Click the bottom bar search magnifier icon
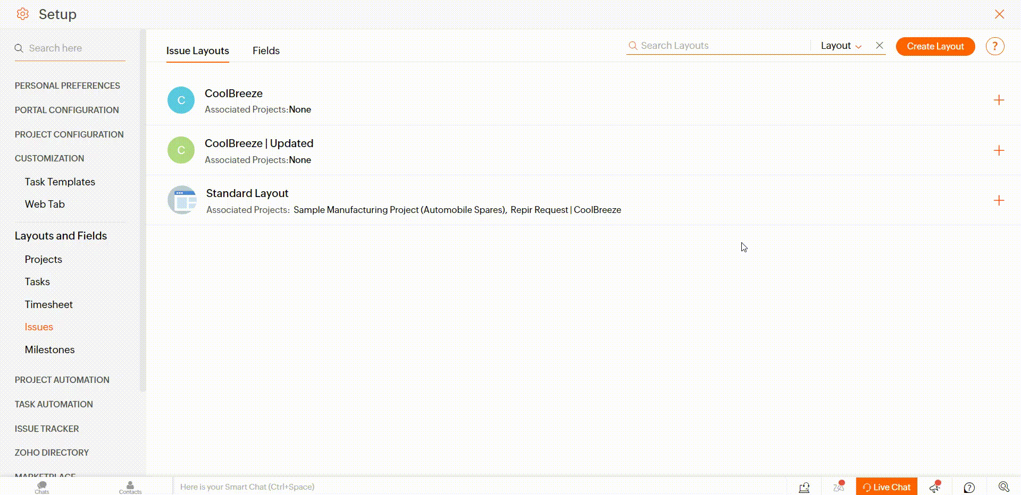 click(x=1003, y=487)
